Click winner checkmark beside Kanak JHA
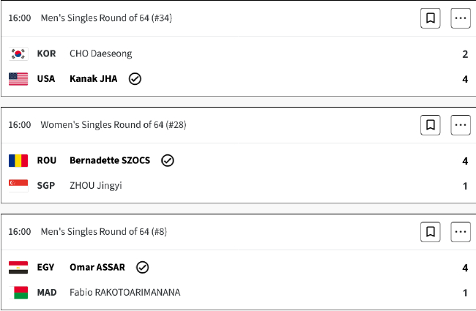476x311 pixels. point(135,78)
